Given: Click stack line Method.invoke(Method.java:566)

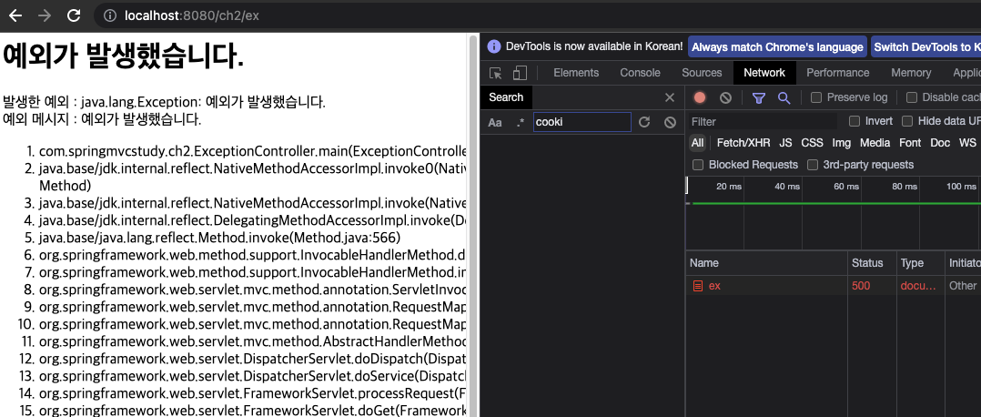Looking at the screenshot, I should (219, 238).
